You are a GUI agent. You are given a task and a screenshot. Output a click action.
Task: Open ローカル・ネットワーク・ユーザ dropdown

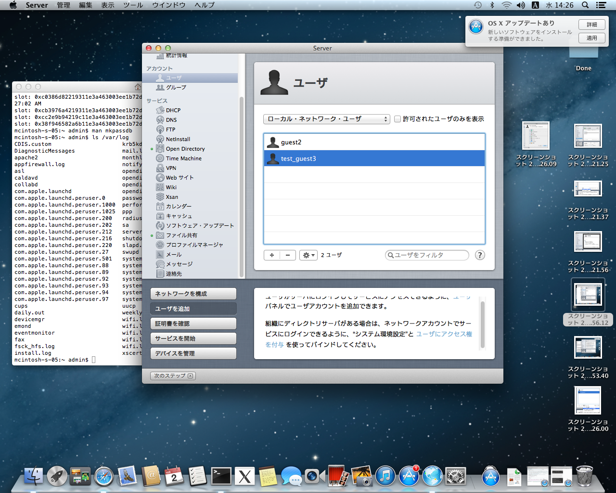(x=327, y=119)
